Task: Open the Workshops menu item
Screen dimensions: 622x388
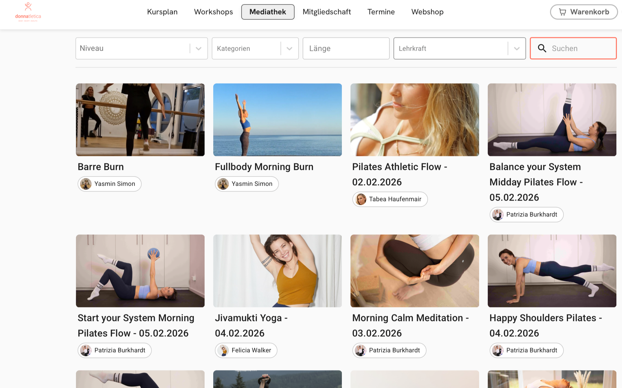Action: click(x=213, y=12)
